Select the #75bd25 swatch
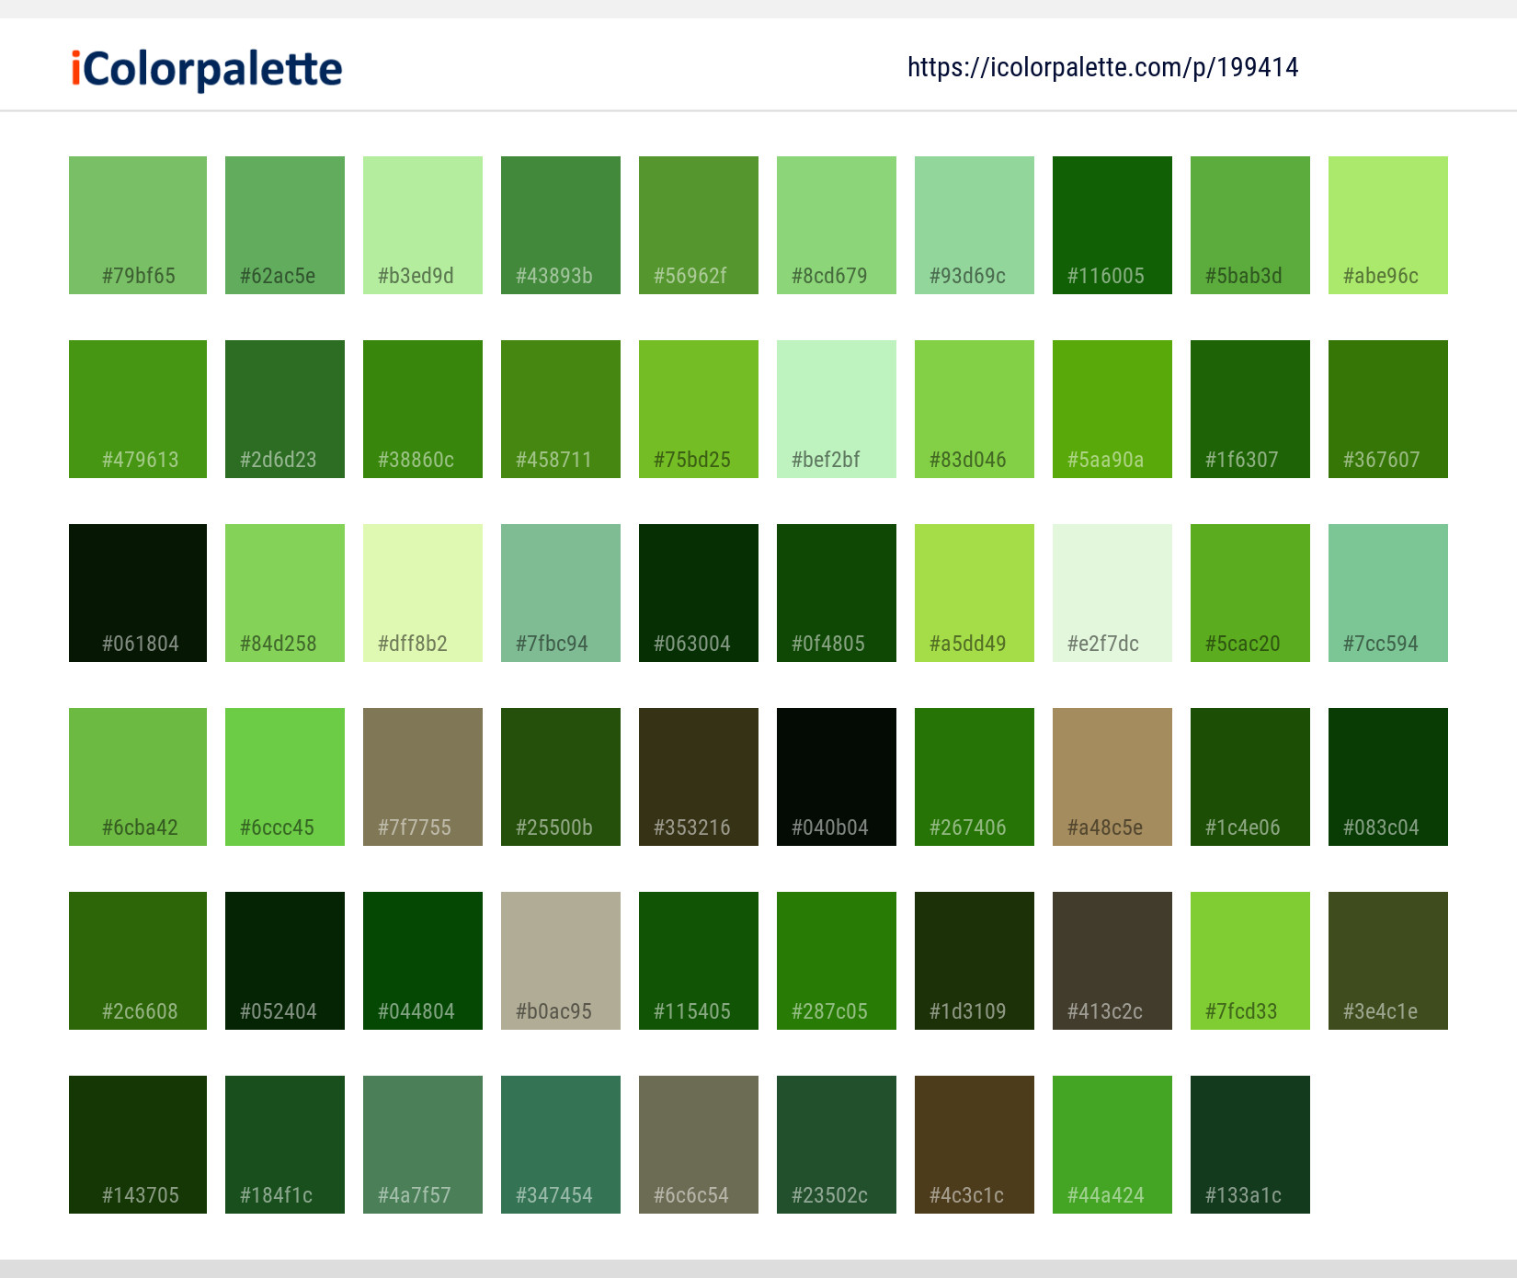 (x=699, y=409)
